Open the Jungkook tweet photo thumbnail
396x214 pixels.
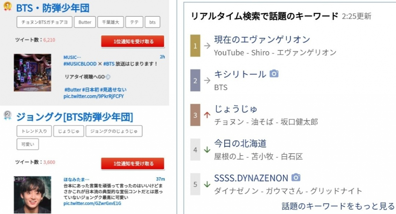[32, 195]
